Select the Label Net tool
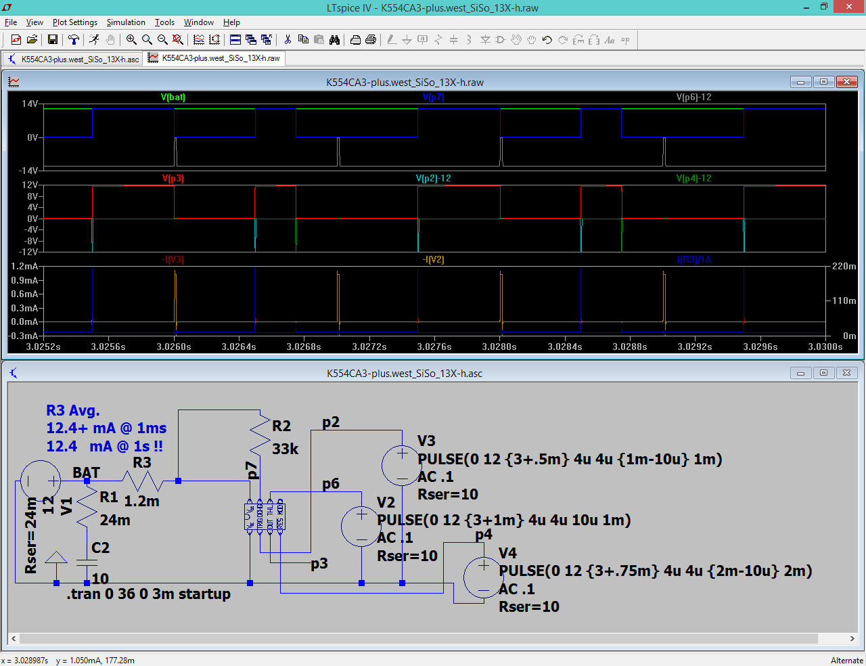 click(423, 40)
